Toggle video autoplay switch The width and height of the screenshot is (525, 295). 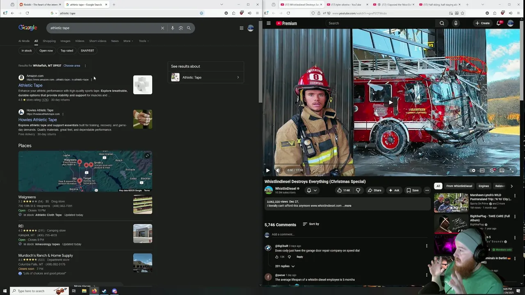click(472, 170)
